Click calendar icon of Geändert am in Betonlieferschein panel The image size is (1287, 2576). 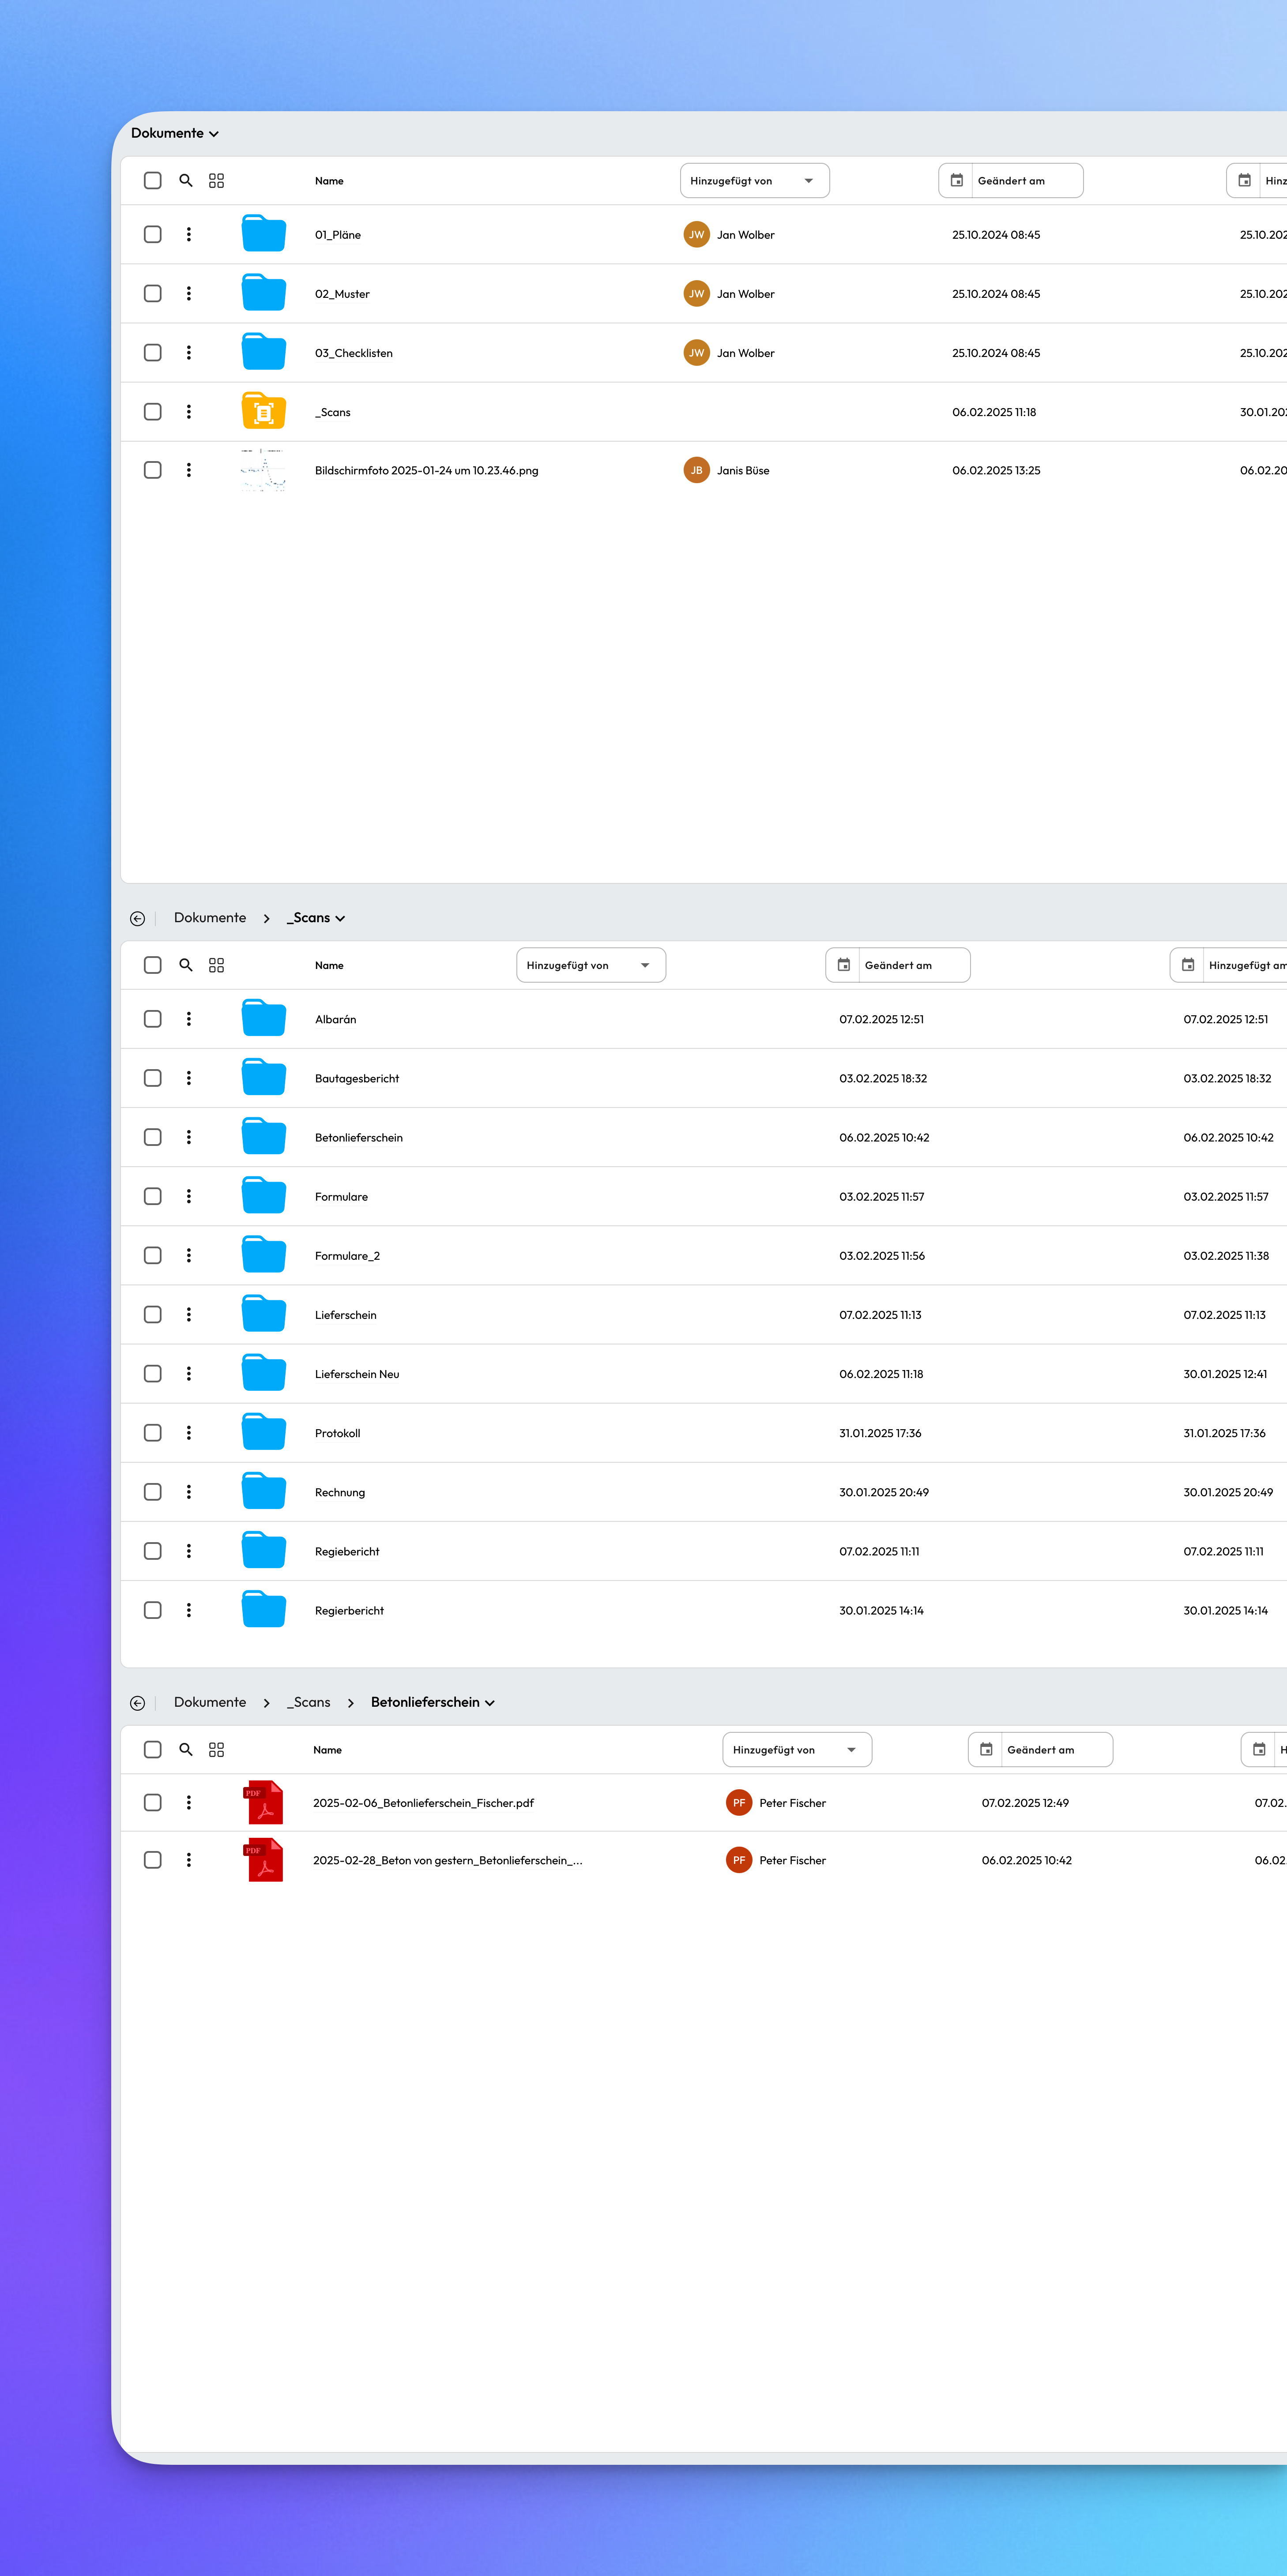pos(986,1749)
